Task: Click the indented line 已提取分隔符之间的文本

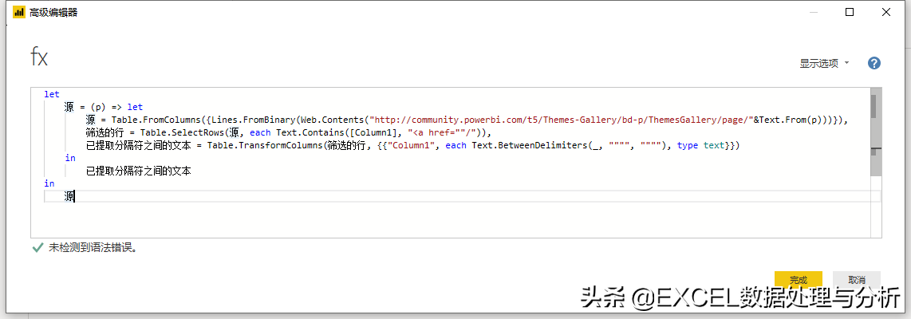Action: click(x=138, y=171)
